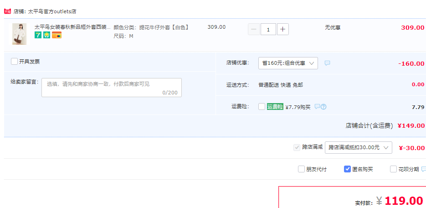Enable the 朋友代付 checkbox
Screen dimensions: 426x208
click(301, 169)
